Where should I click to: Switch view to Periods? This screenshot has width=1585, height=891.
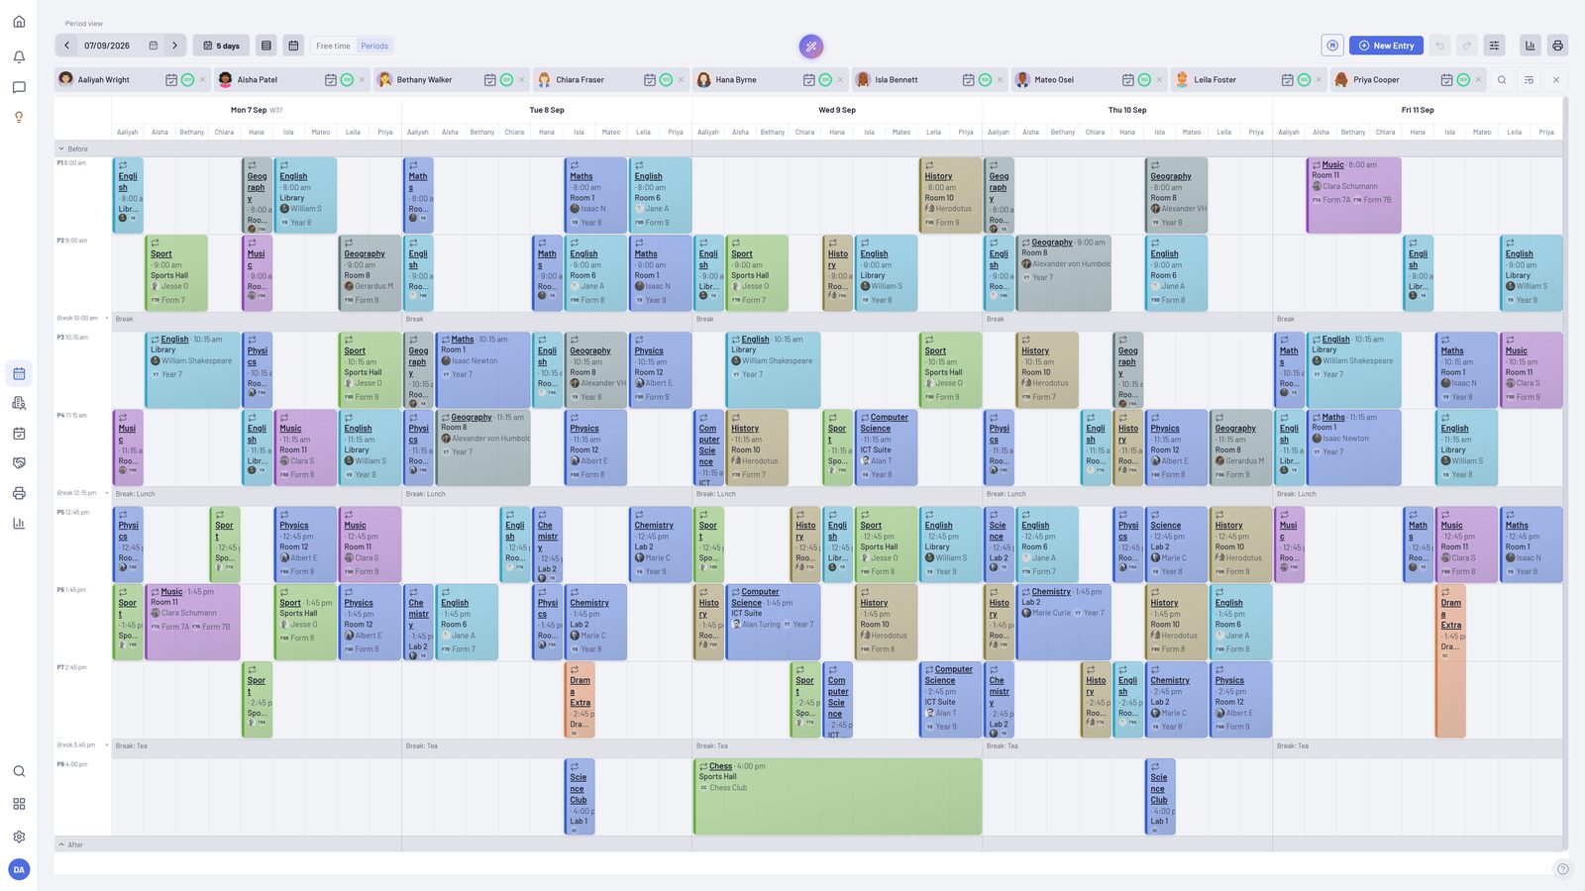pyautogui.click(x=374, y=46)
